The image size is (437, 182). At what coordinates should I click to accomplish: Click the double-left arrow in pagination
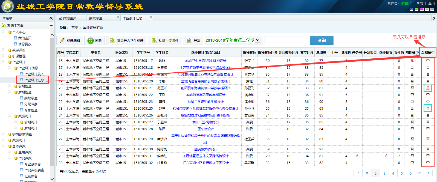(x=367, y=173)
